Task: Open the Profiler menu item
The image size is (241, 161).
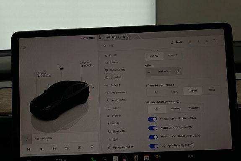Action: click(x=114, y=116)
